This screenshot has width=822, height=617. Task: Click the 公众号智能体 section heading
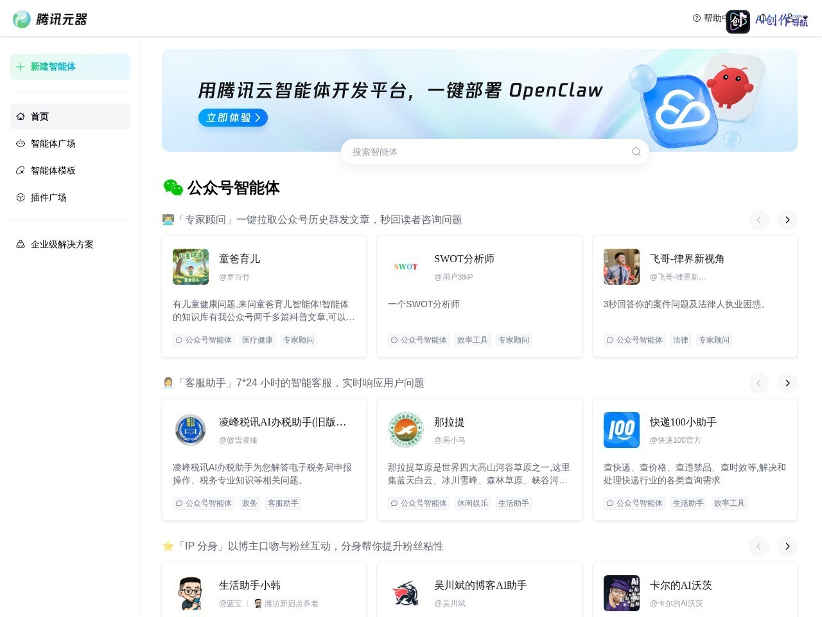point(234,188)
